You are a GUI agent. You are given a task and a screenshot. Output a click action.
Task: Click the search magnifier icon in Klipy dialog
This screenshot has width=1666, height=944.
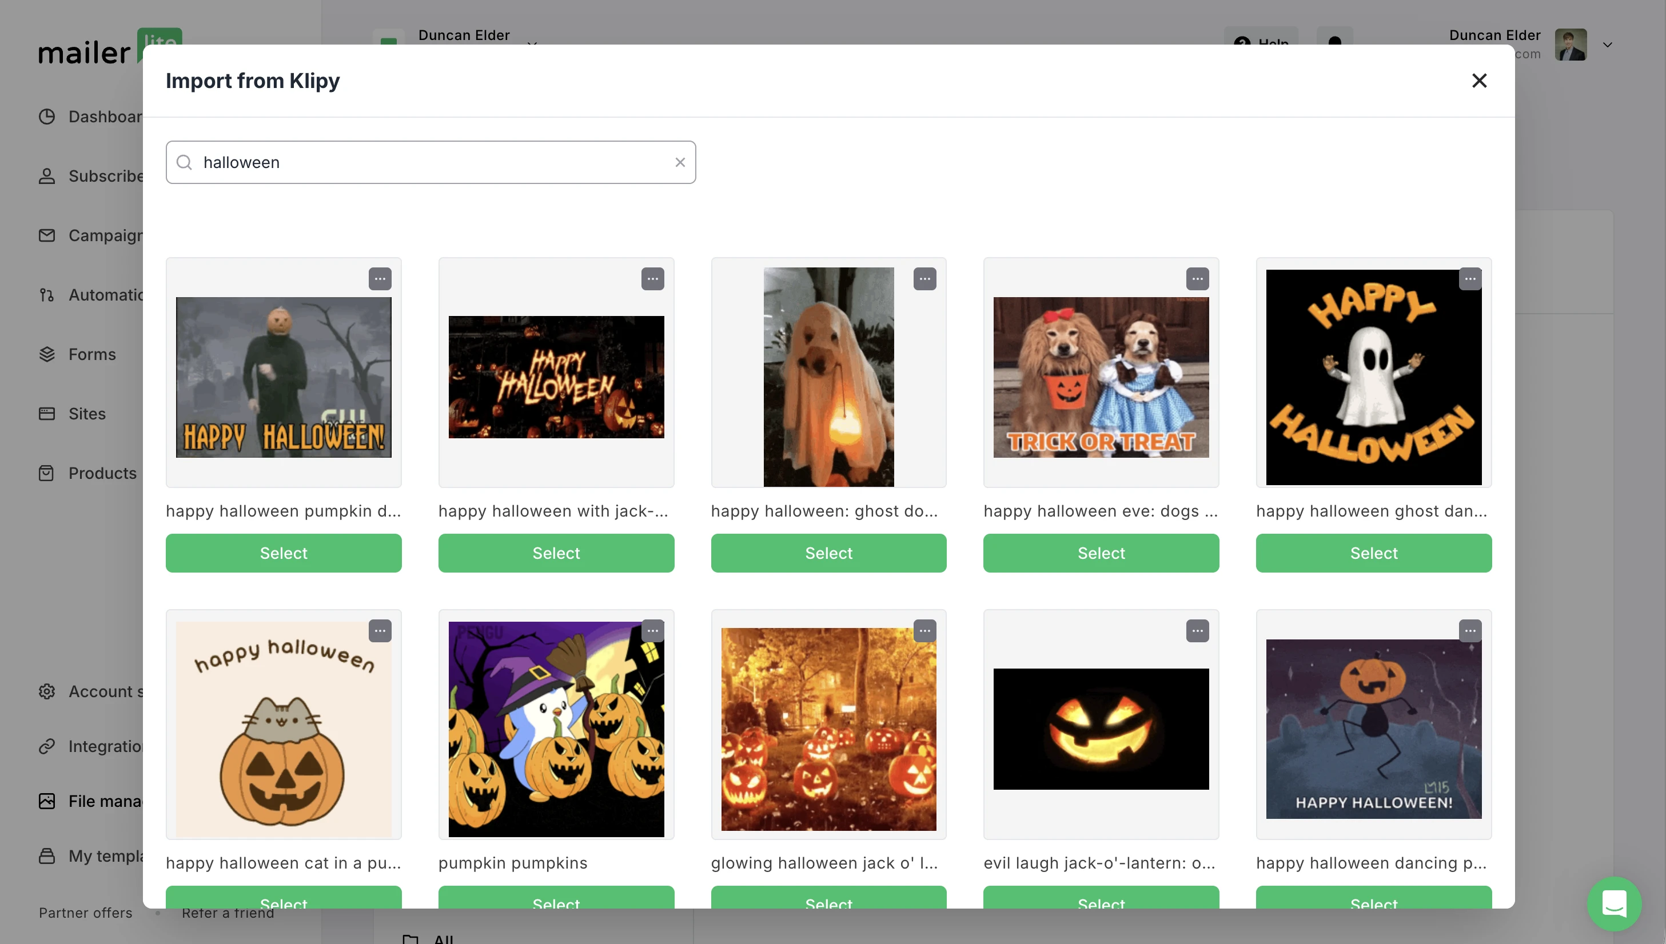tap(184, 162)
